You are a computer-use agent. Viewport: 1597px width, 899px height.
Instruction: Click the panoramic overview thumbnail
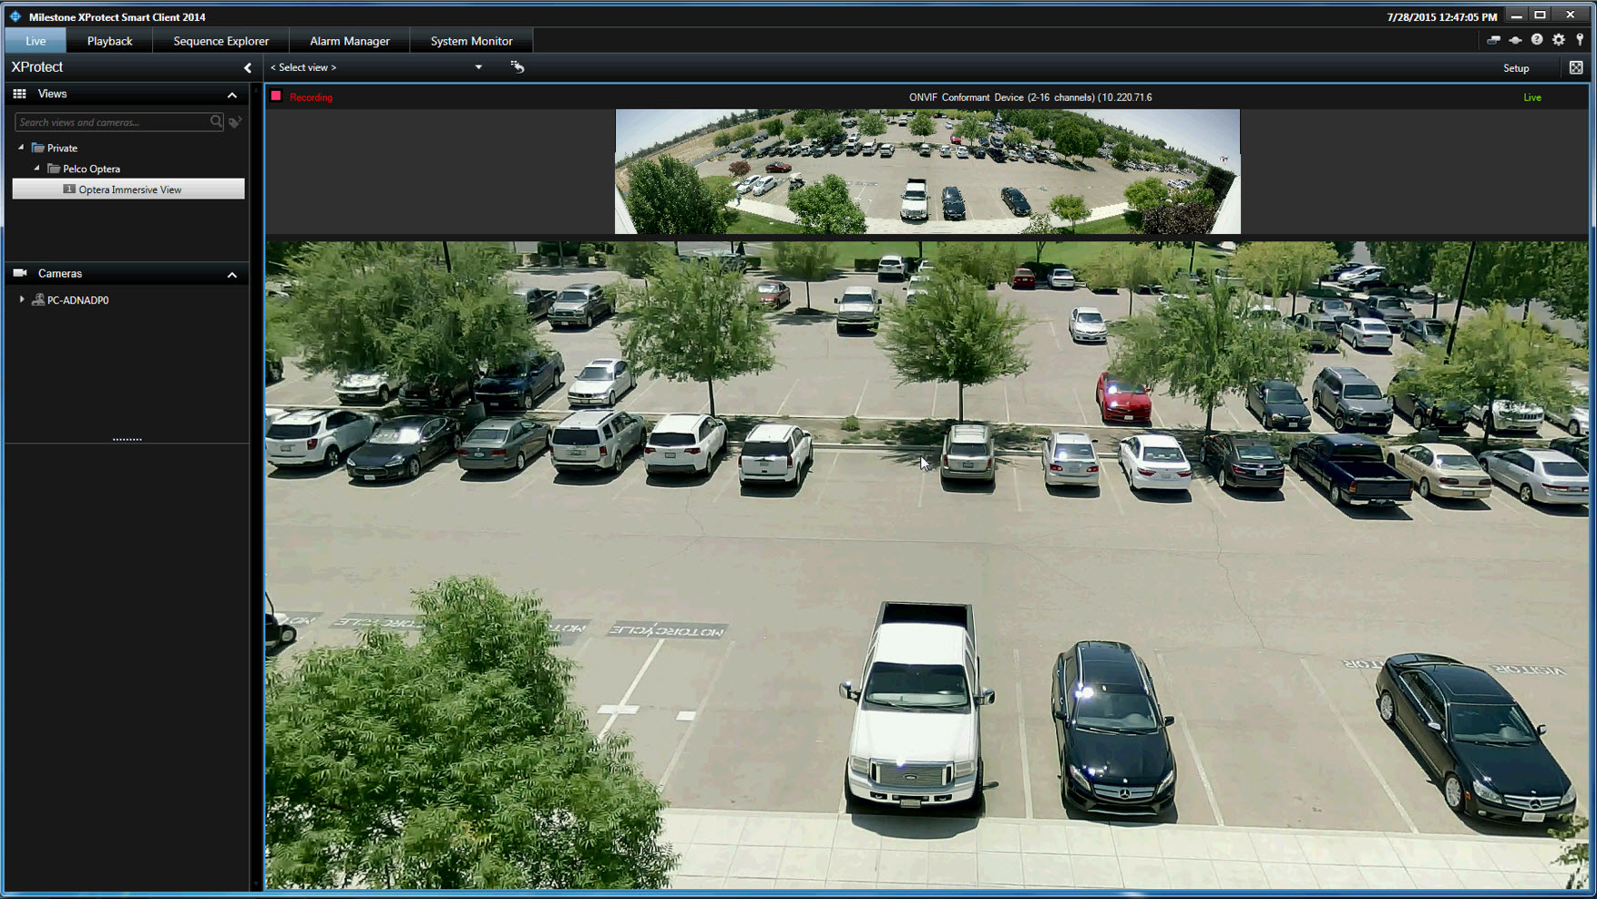927,172
